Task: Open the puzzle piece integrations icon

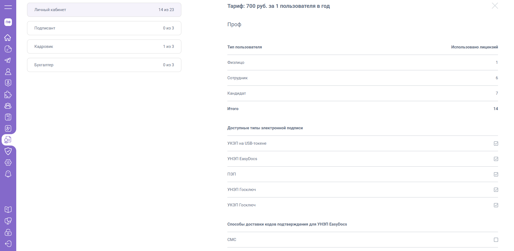Action: click(8, 94)
